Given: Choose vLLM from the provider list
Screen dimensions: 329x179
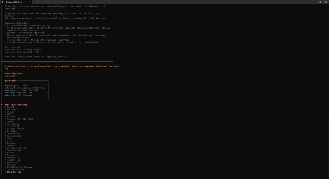Looking at the screenshot, I should click(x=8, y=114).
